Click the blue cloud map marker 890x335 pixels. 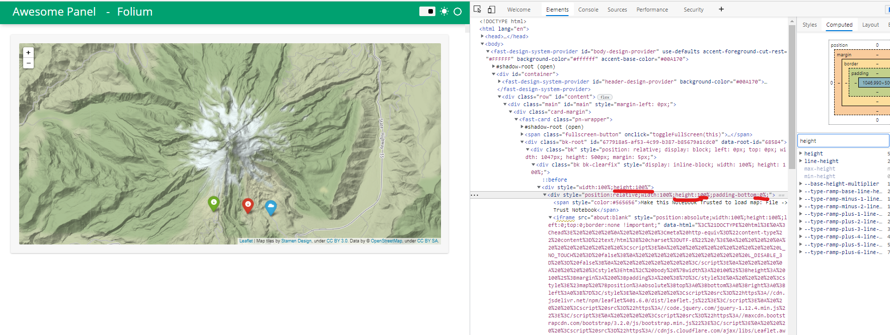click(271, 207)
